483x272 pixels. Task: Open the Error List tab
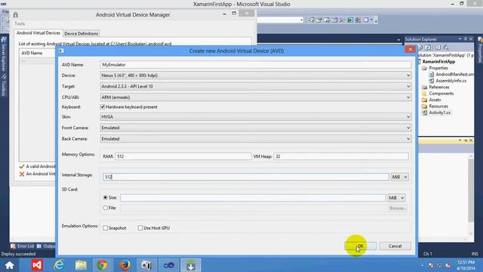23,246
